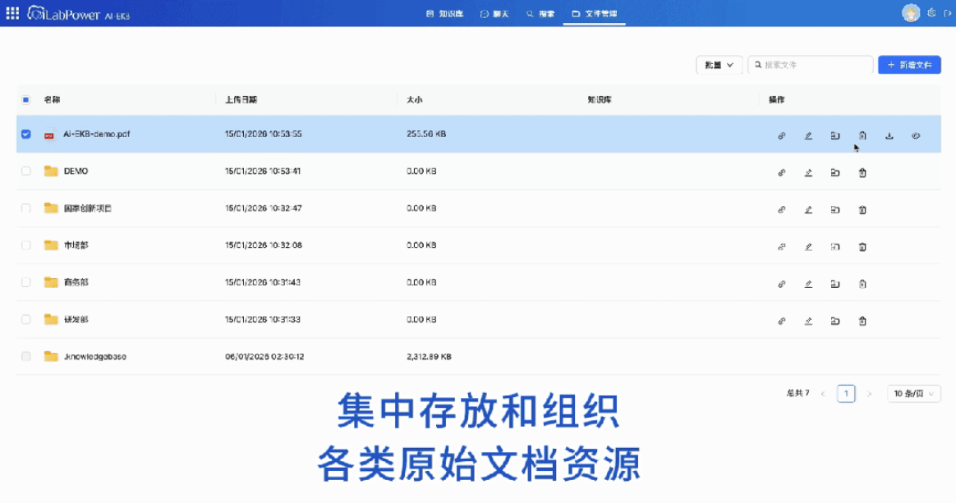Check the 商务部 folder checkbox

pos(25,282)
